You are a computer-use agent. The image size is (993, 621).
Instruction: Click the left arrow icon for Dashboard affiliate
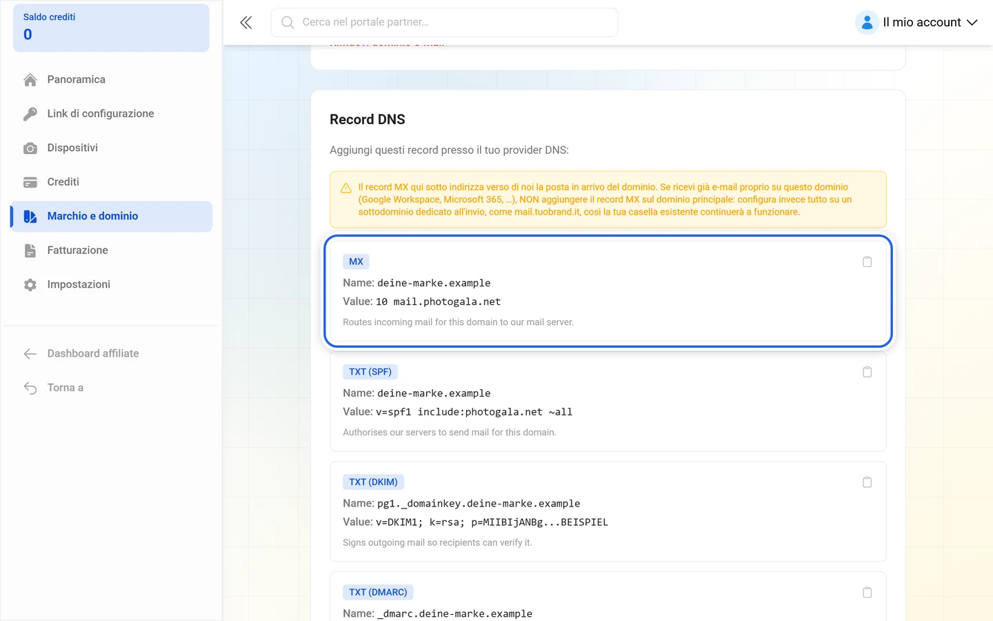point(30,354)
